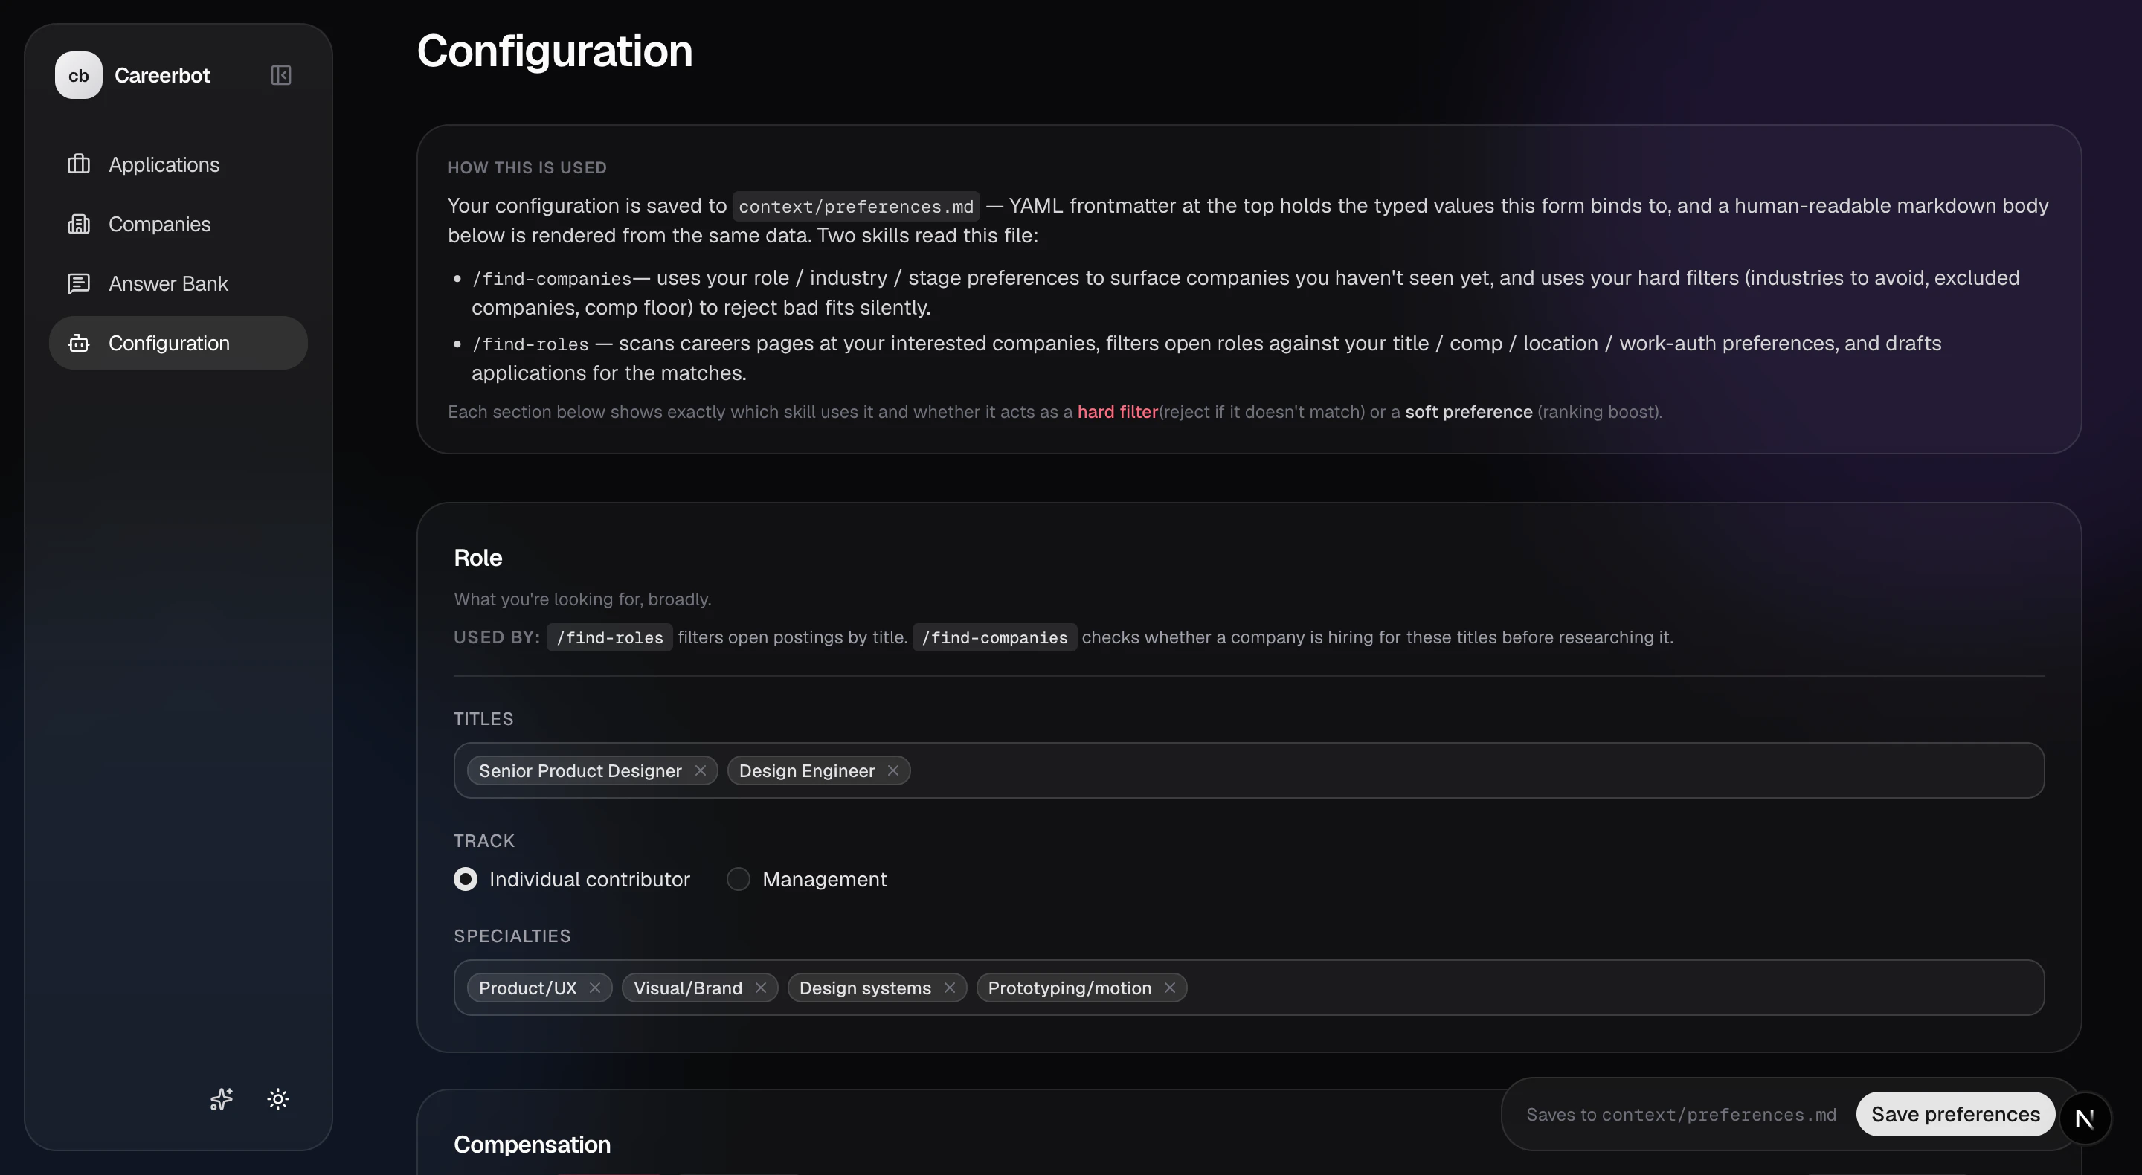2142x1175 pixels.
Task: Click Saves to context/preferences.md footer text
Action: [x=1681, y=1114]
